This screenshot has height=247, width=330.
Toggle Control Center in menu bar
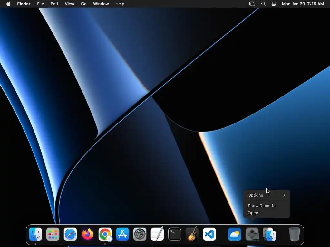coord(274,4)
